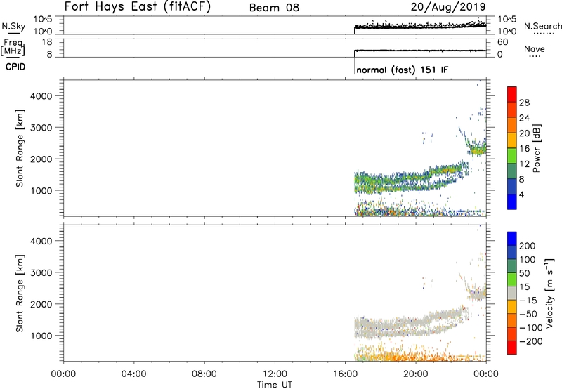This screenshot has width=562, height=389.
Task: Click the red swatch on the power colorbar
Action: coord(512,93)
